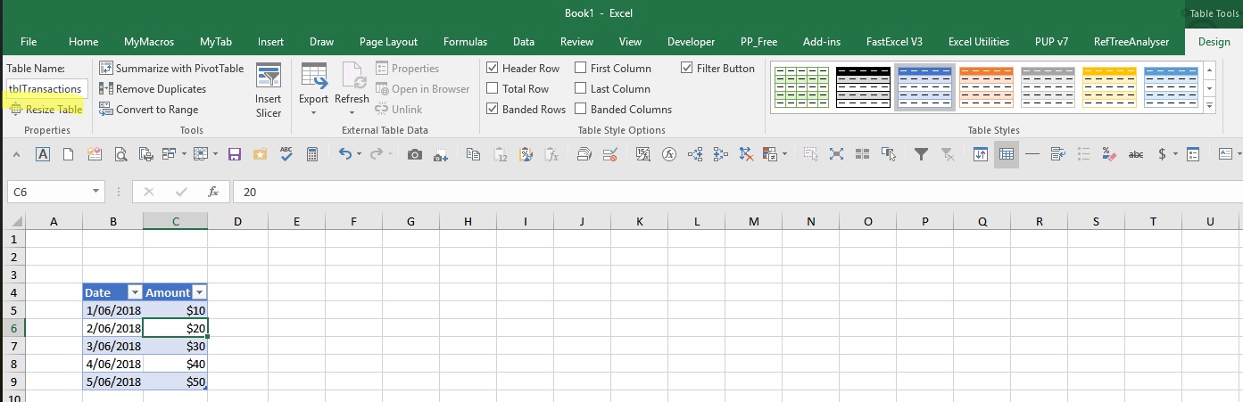Click the insert function fx button

[213, 192]
